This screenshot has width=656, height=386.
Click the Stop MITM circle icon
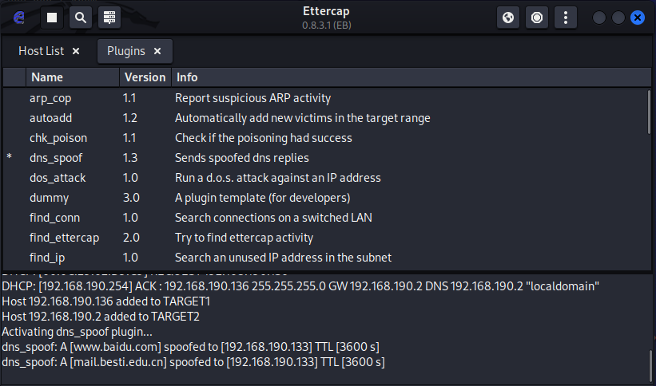(537, 17)
